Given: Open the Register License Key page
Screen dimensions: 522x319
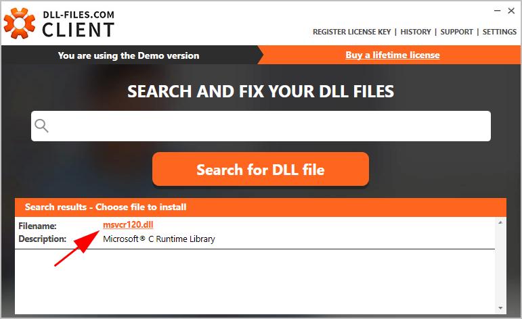Looking at the screenshot, I should [x=351, y=32].
